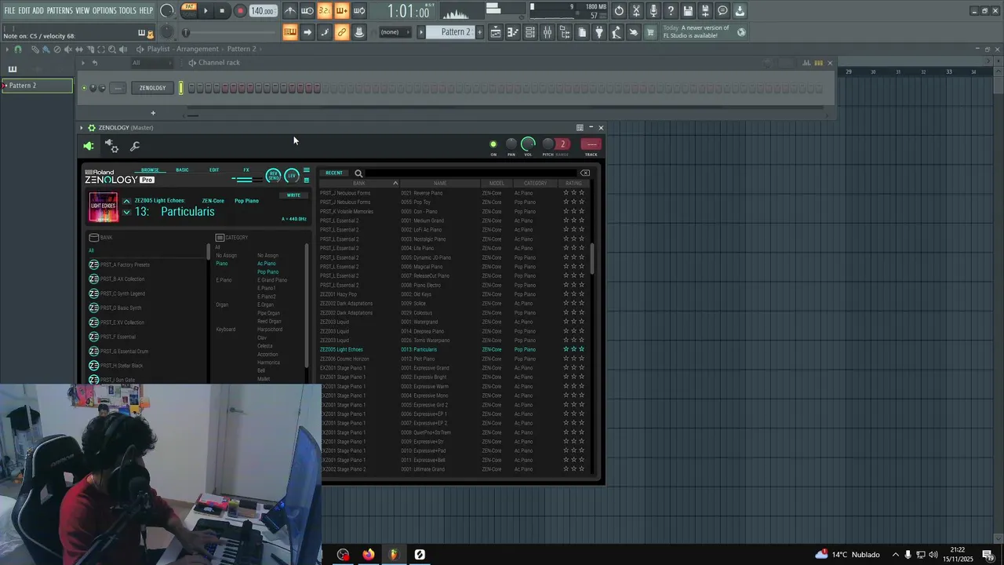Click the REV SEND knob

coord(274,175)
